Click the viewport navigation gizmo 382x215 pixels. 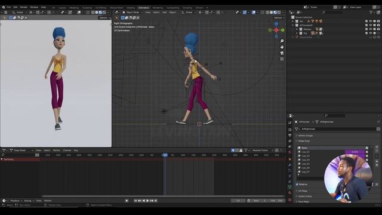tap(276, 30)
